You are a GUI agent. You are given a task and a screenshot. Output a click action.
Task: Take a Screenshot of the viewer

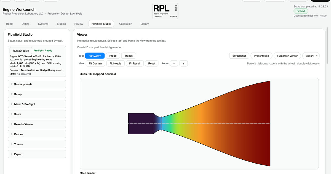[x=239, y=56]
